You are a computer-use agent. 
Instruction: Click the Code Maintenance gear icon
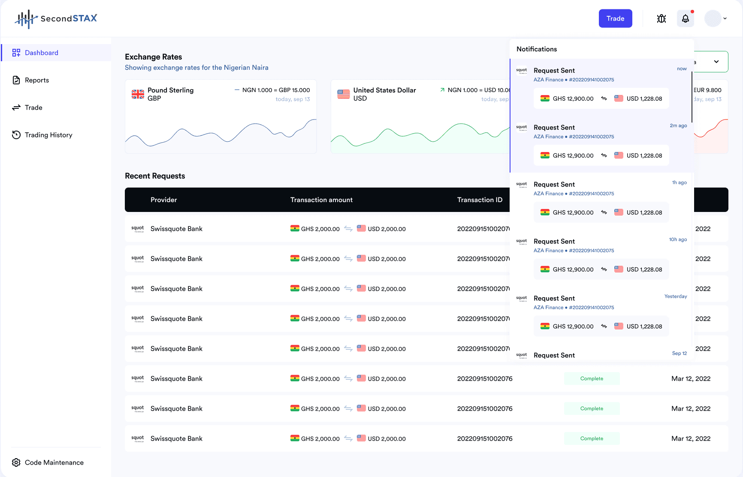(x=16, y=462)
